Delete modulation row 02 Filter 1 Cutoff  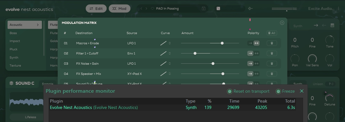(272, 53)
